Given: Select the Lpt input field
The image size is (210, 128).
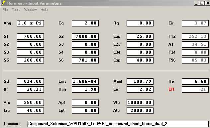Looking at the screenshot, I should [85, 110].
